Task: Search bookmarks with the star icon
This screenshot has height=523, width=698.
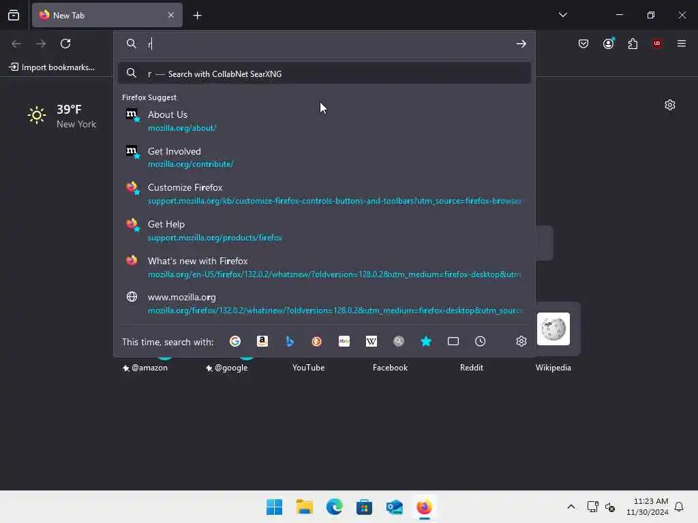Action: click(x=426, y=342)
